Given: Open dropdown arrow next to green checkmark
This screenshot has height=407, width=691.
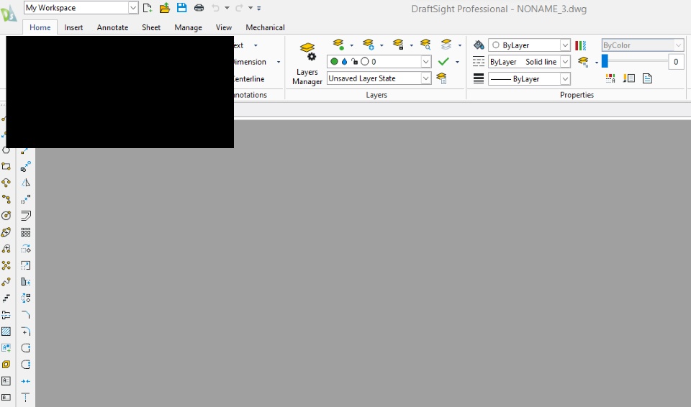Looking at the screenshot, I should [x=458, y=62].
